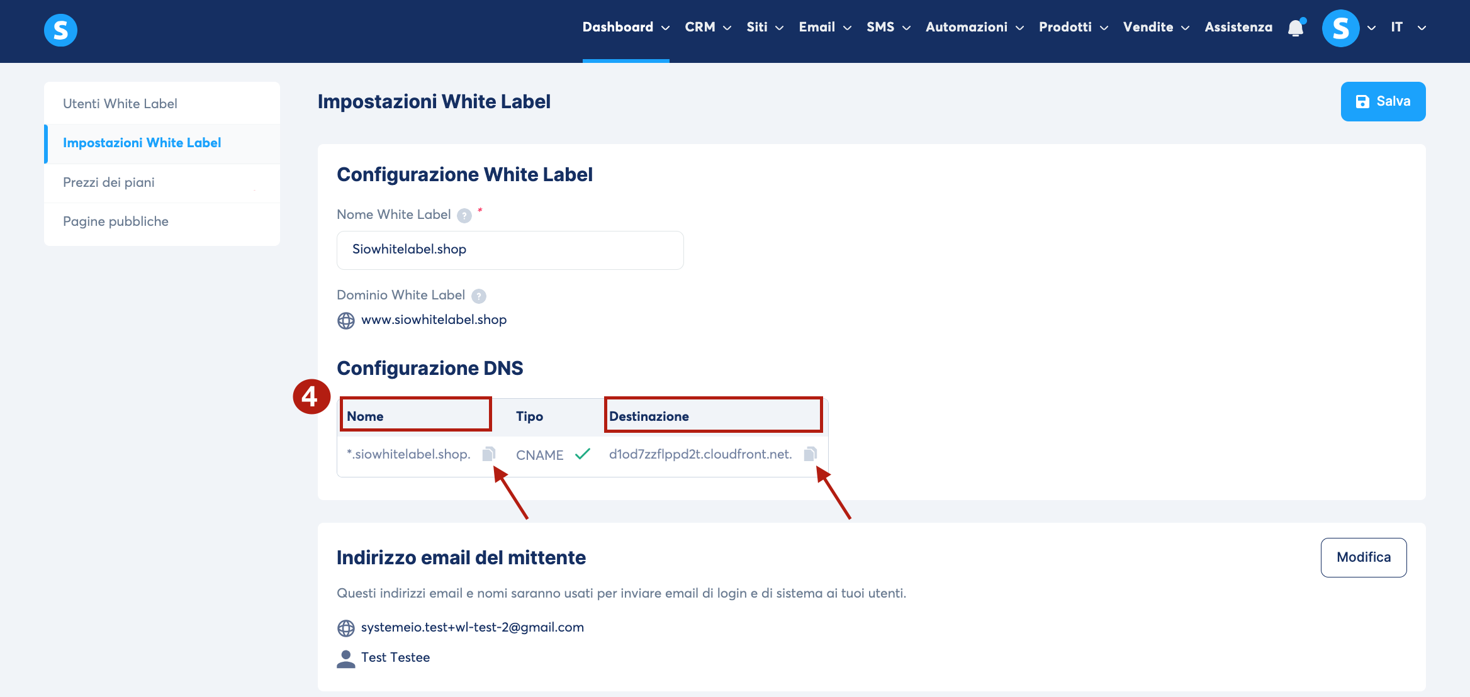Click help icon beside Nome White Label
This screenshot has height=697, width=1470.
pos(464,216)
